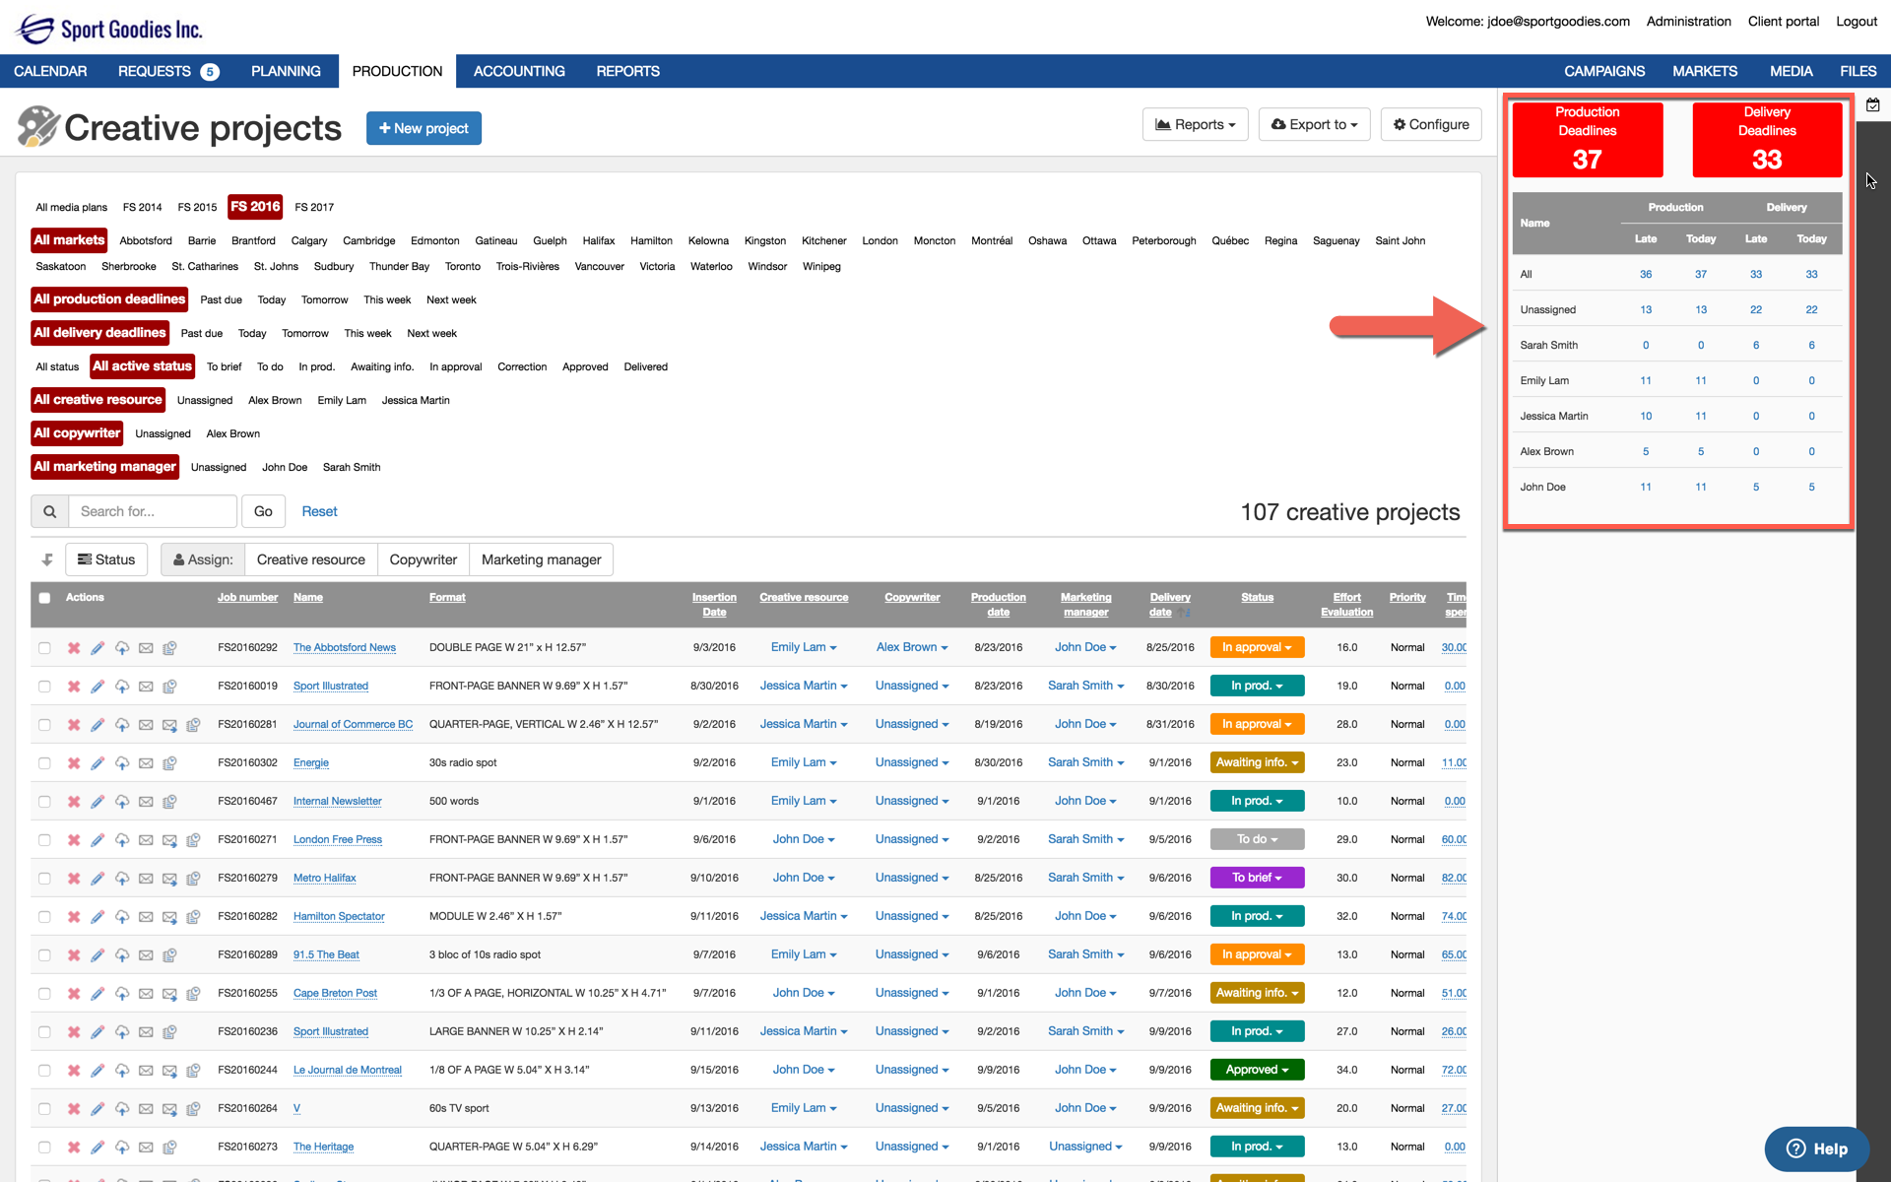
Task: Open the Reports dropdown button
Action: coord(1195,125)
